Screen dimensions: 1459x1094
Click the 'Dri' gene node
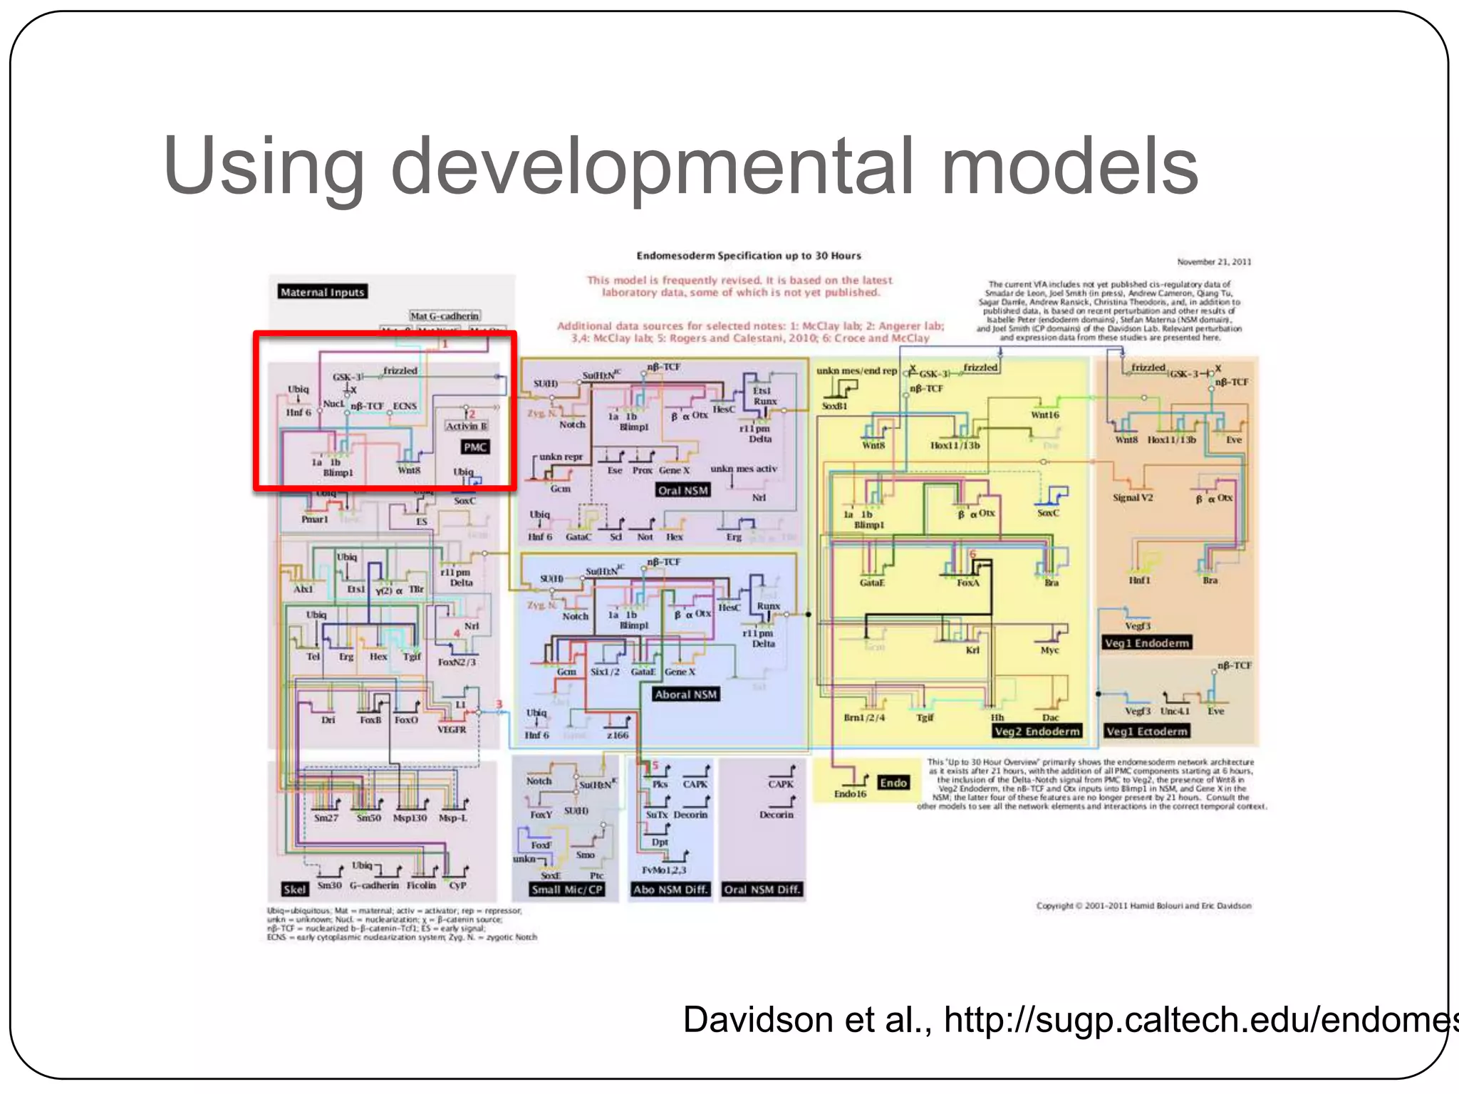coord(328,720)
